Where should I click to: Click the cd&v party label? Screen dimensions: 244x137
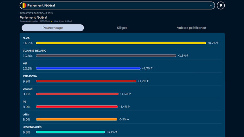point(26,115)
